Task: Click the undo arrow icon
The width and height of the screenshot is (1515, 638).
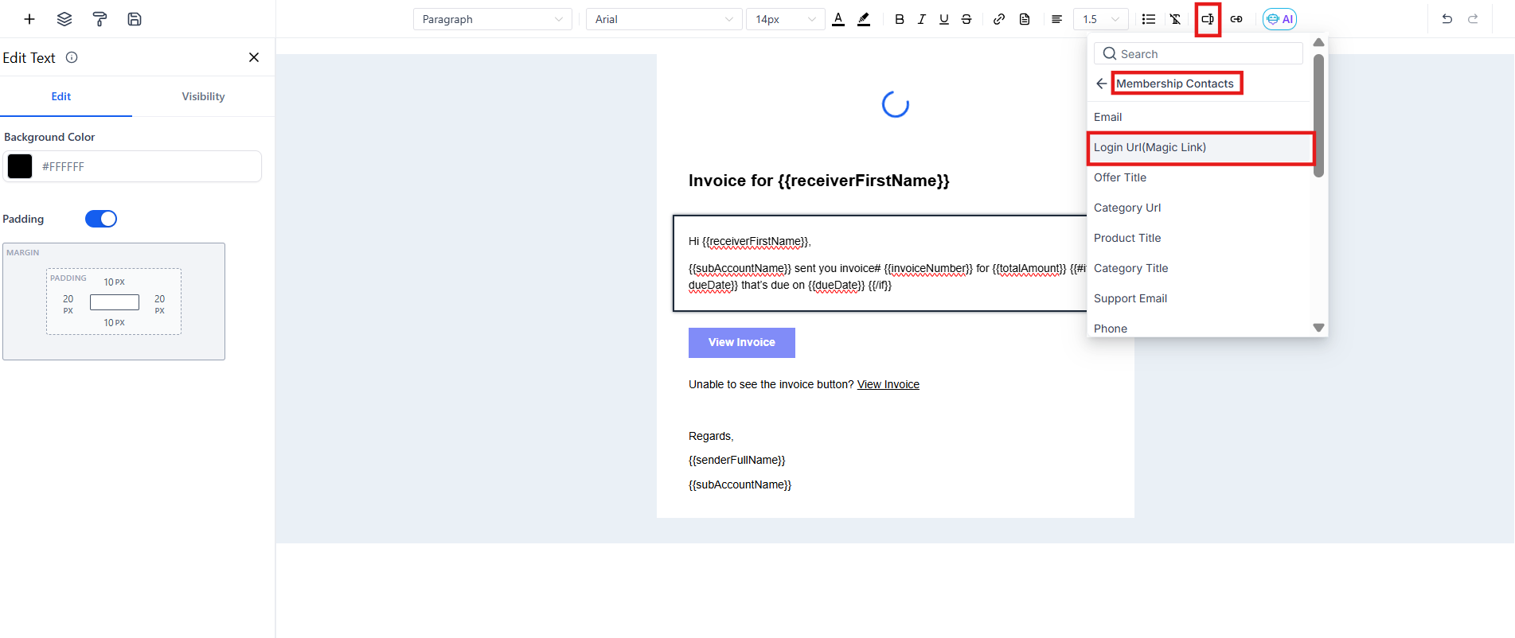Action: 1447,19
